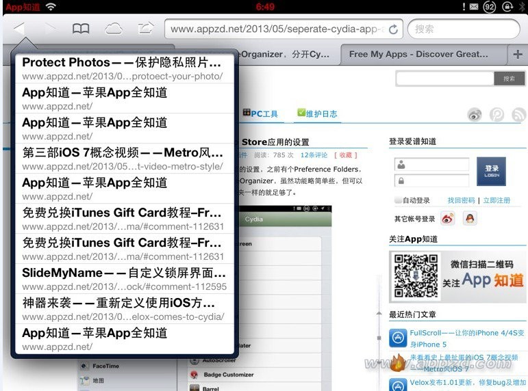Click the 收藏 link
Image resolution: width=528 pixels, height=391 pixels.
pyautogui.click(x=345, y=155)
